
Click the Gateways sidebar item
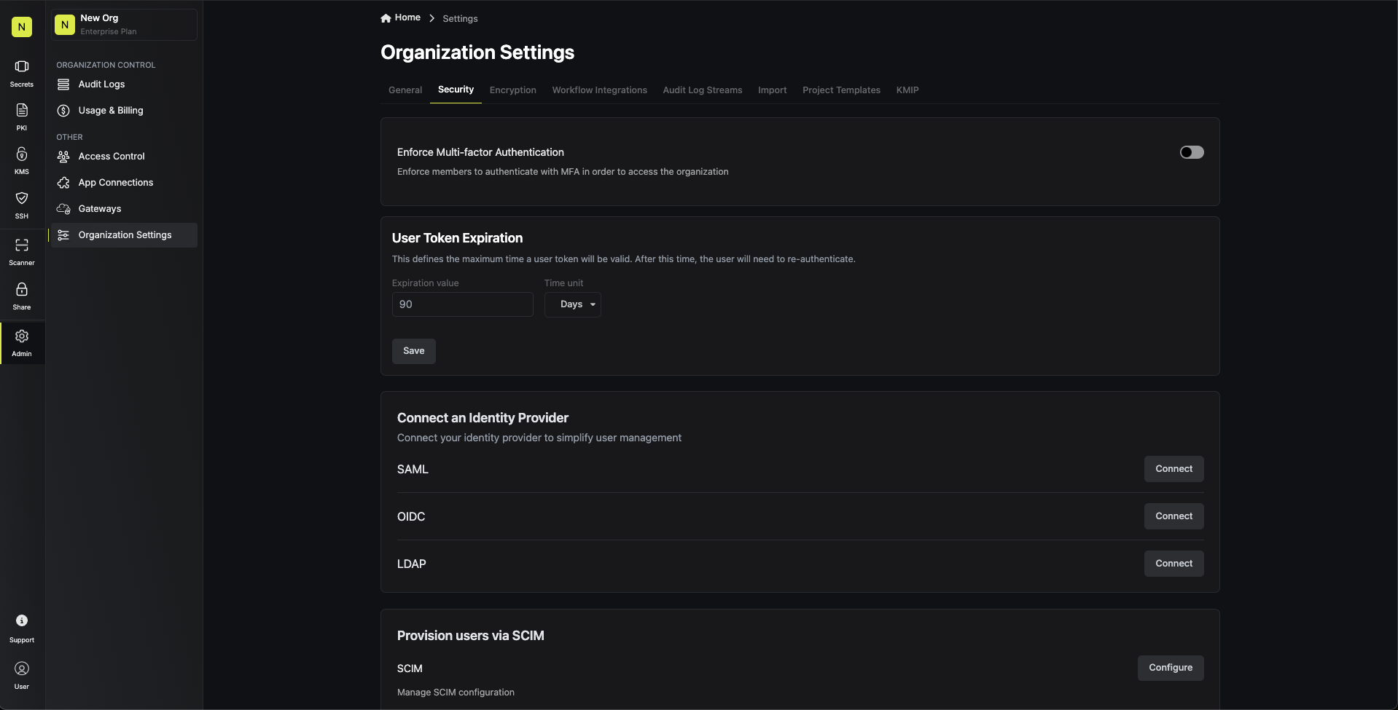[124, 209]
